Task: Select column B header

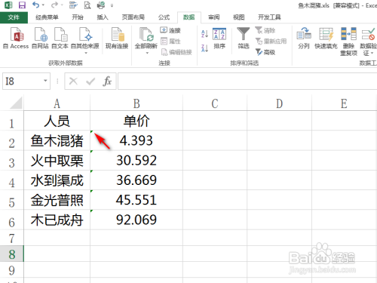Action: pos(136,103)
